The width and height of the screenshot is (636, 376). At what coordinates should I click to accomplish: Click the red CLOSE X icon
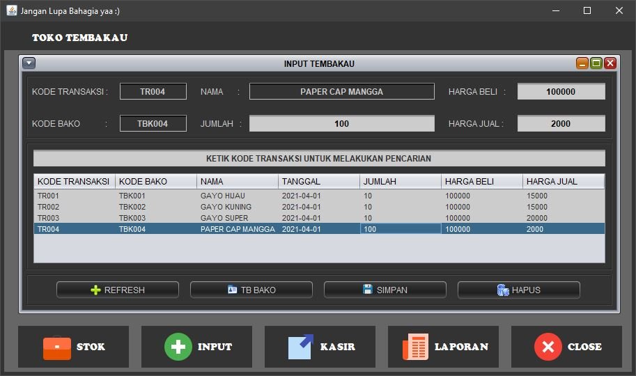point(548,347)
